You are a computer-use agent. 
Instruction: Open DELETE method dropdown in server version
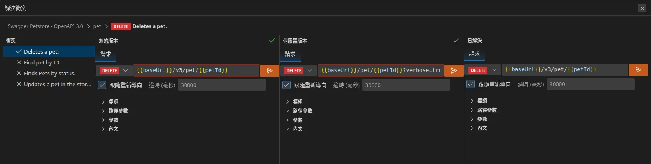point(298,71)
